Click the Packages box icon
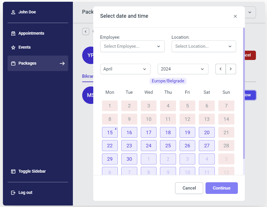Viewport: 267px width, 207px height. (13, 63)
